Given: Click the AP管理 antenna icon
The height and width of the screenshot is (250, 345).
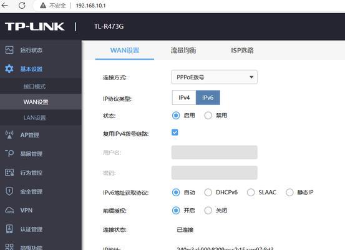Looking at the screenshot, I should click(x=9, y=134).
